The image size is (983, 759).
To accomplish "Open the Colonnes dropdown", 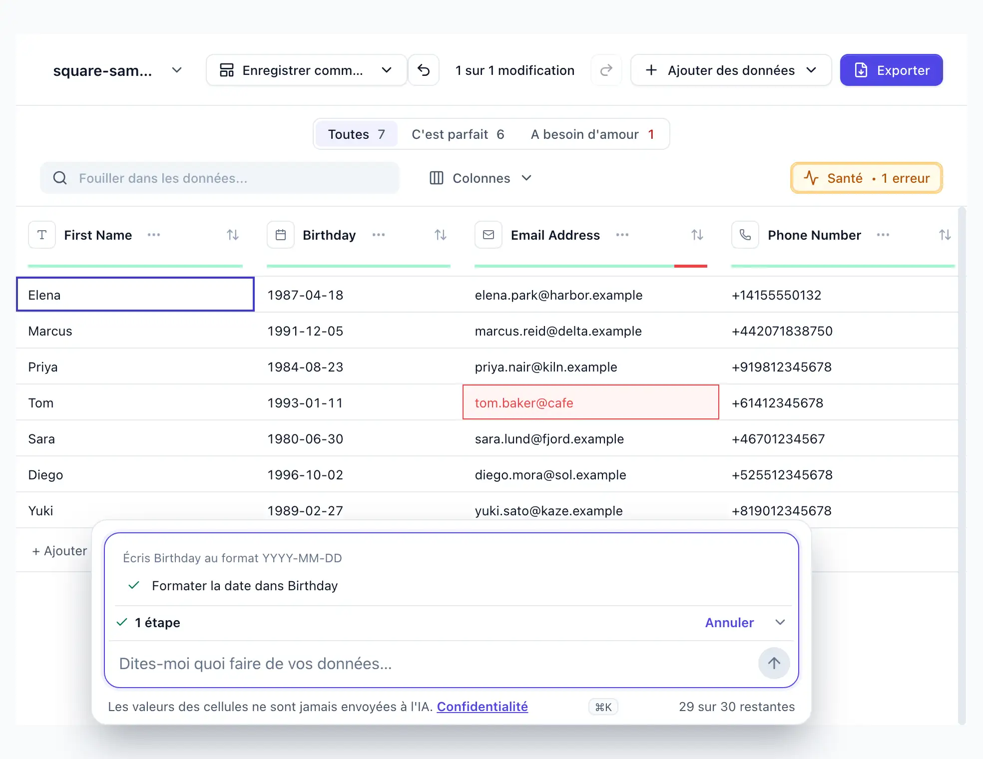I will (481, 178).
